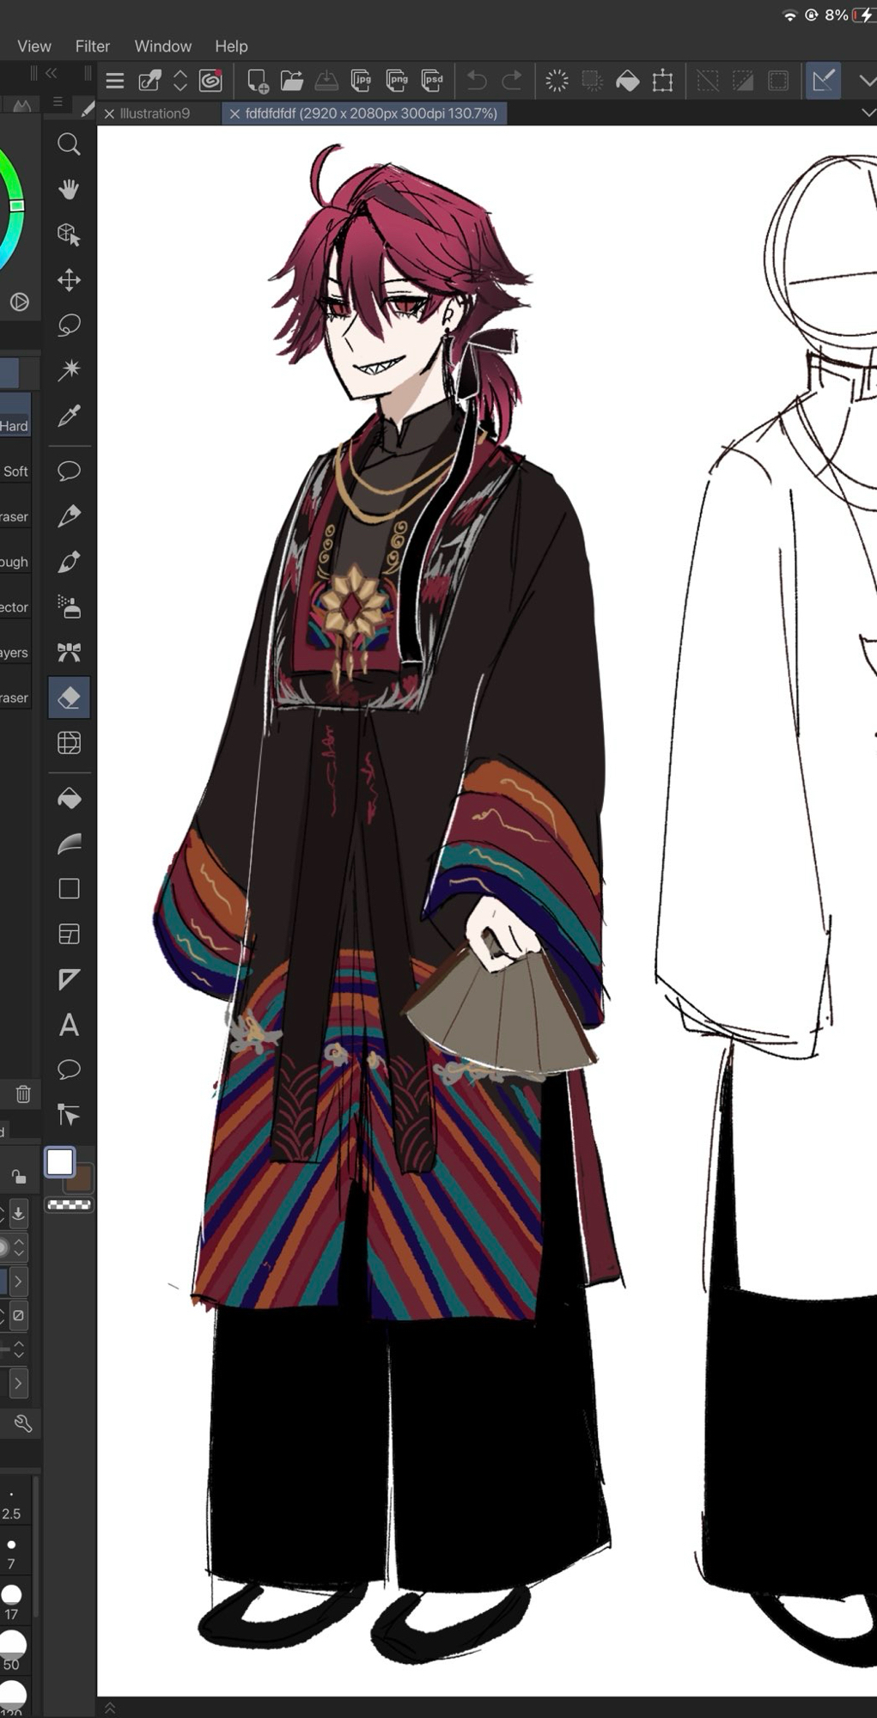Expand the command bar overflow chevron
The image size is (877, 1718).
tap(867, 81)
